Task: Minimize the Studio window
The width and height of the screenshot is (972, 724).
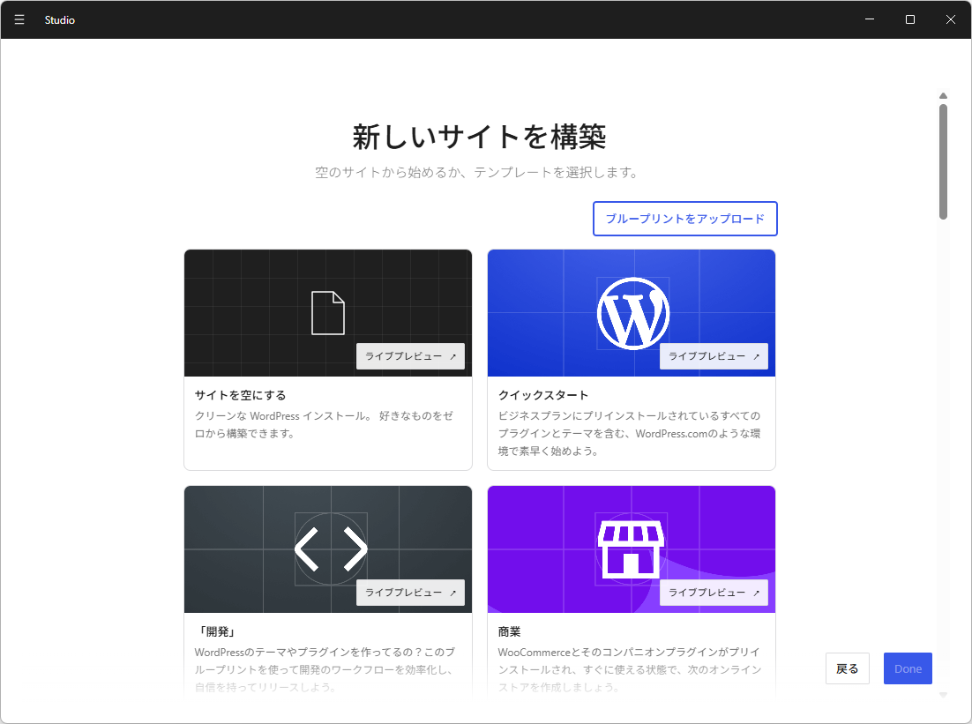Action: pyautogui.click(x=870, y=19)
